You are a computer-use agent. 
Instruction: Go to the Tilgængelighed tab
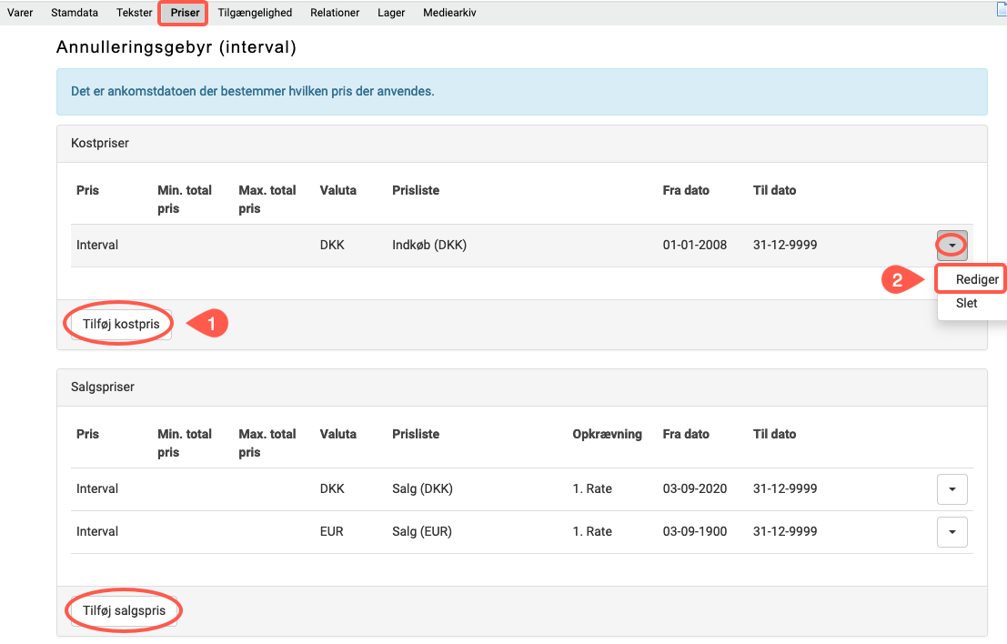(255, 13)
